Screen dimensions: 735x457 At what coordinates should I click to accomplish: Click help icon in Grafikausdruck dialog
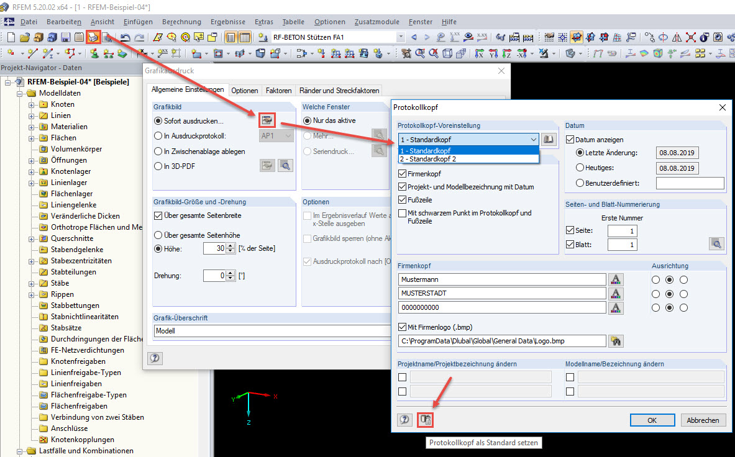click(155, 358)
